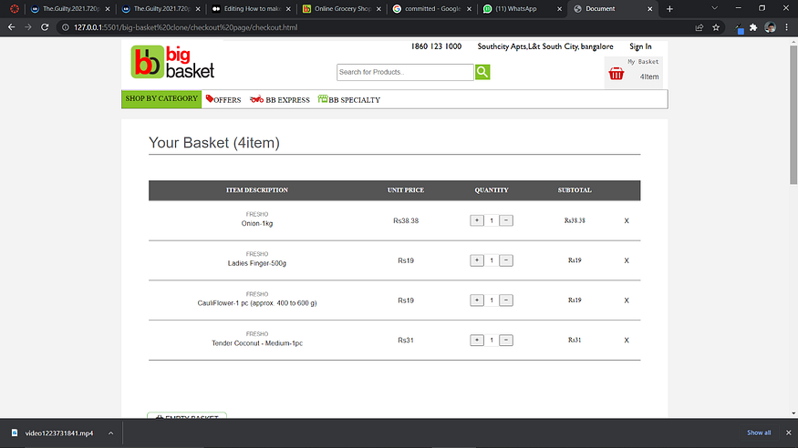Click the Tender Coconut - Medium-1pc text
This screenshot has width=798, height=448.
pos(257,343)
